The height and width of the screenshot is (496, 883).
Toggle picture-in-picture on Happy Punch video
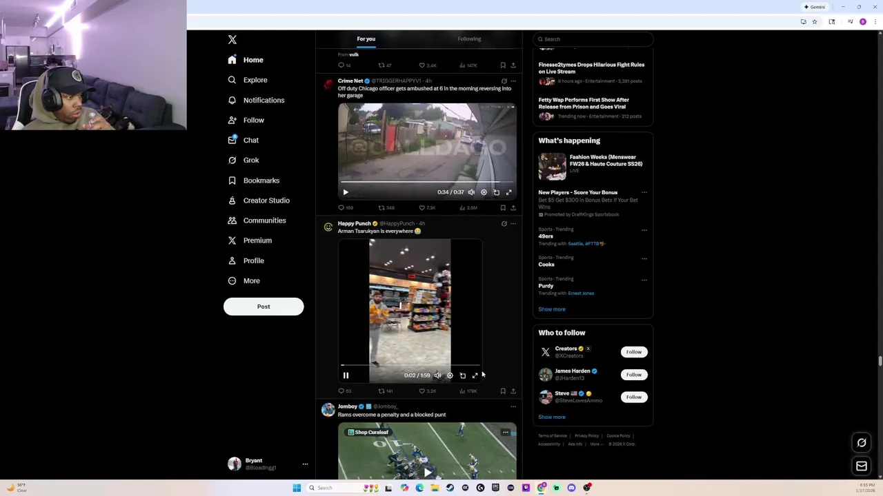pos(462,375)
